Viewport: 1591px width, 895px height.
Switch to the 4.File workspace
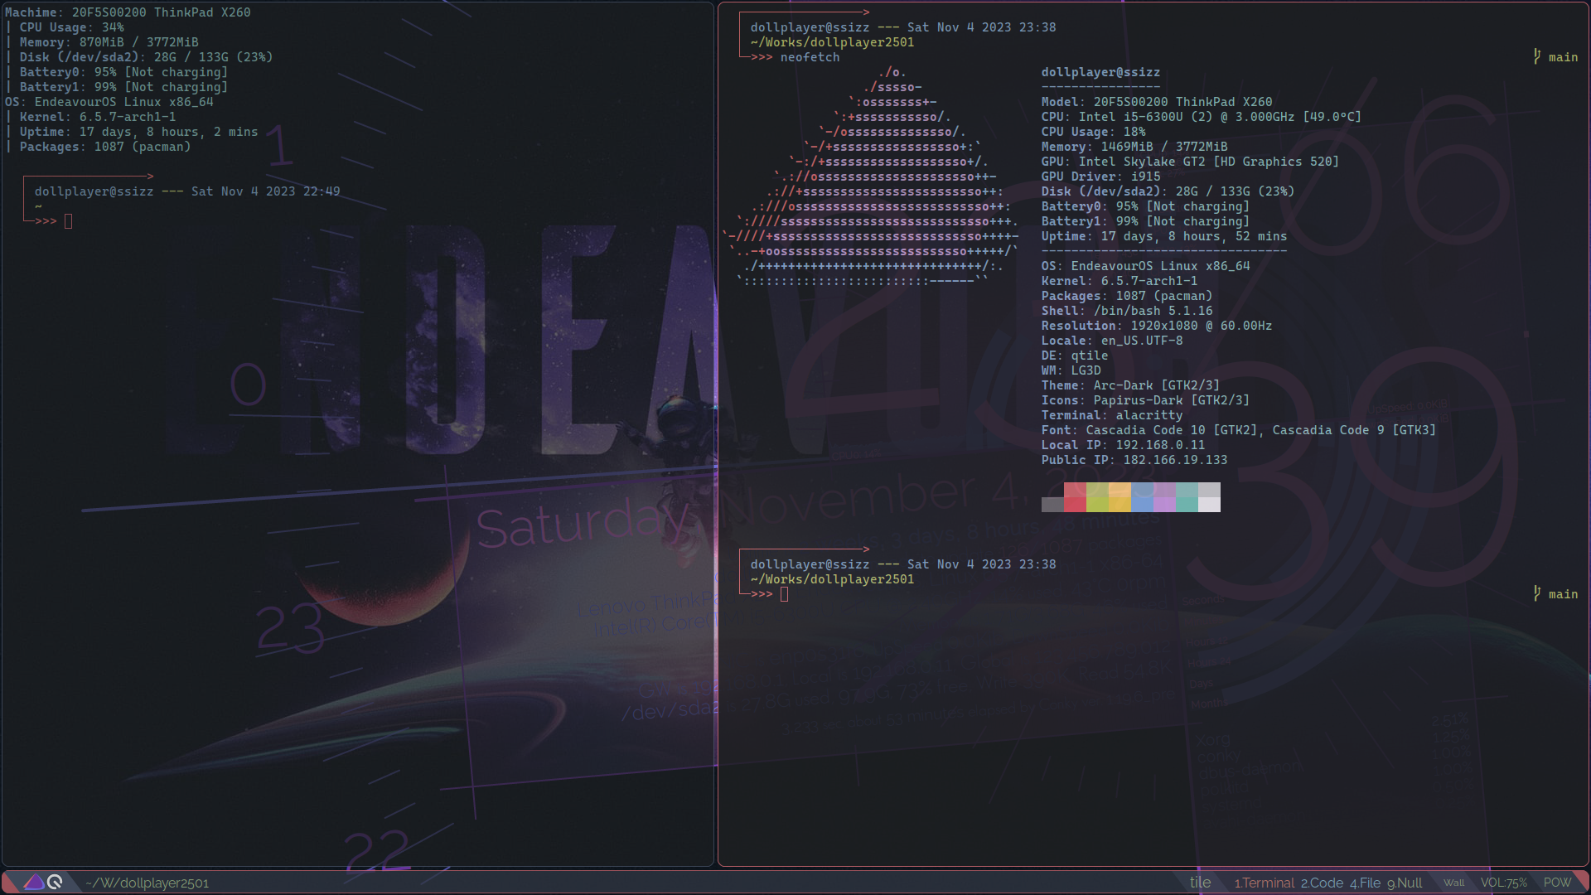(1365, 883)
